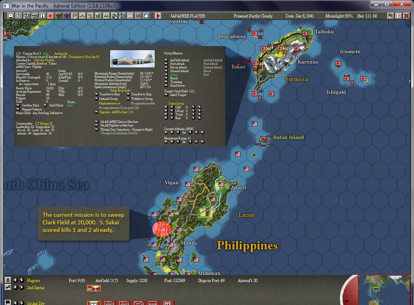The height and width of the screenshot is (305, 414).
Task: Click the world minimap in bottom corner
Action: tap(384, 290)
